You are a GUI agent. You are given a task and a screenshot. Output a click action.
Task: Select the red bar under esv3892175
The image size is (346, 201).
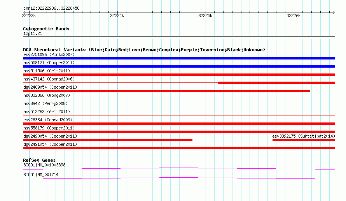coord(304,140)
